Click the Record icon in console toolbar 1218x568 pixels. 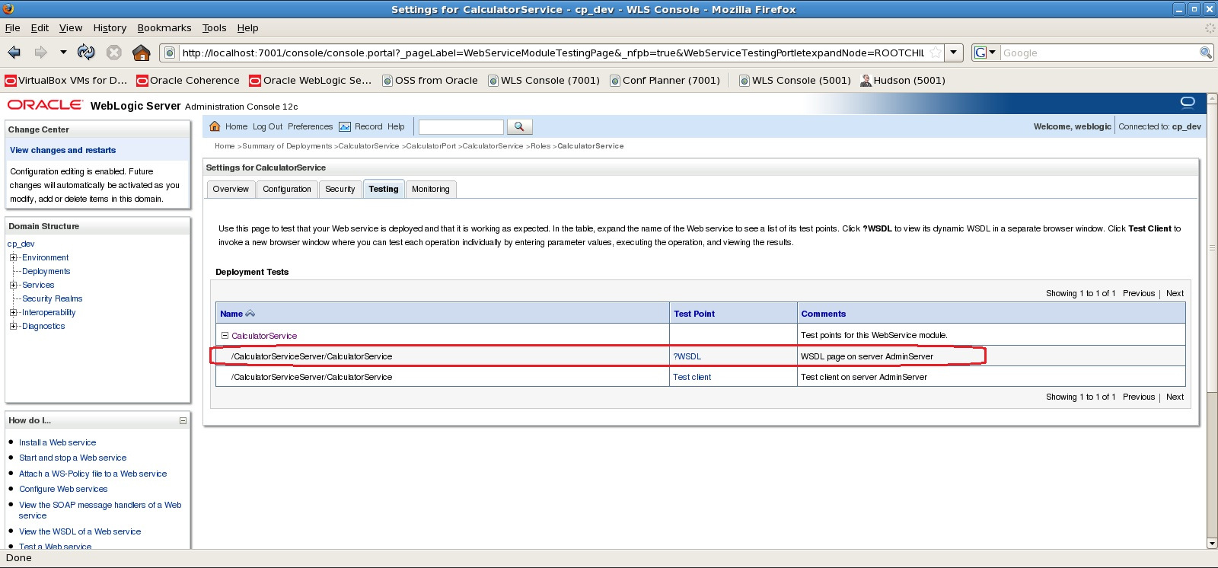(x=345, y=126)
